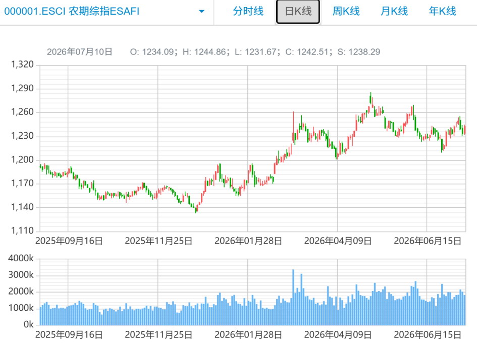Click the 1,230 price axis label
Image resolution: width=477 pixels, height=347 pixels.
[x=22, y=136]
